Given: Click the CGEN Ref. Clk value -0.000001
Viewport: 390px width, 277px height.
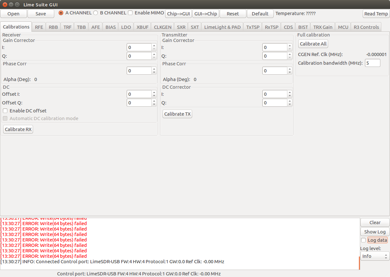Looking at the screenshot, I should pyautogui.click(x=376, y=54).
